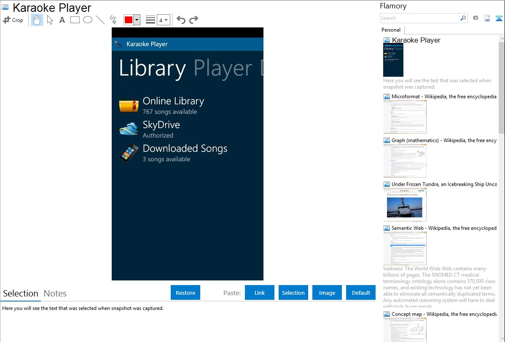The height and width of the screenshot is (342, 505).
Task: Undo the last edit
Action: 181,20
